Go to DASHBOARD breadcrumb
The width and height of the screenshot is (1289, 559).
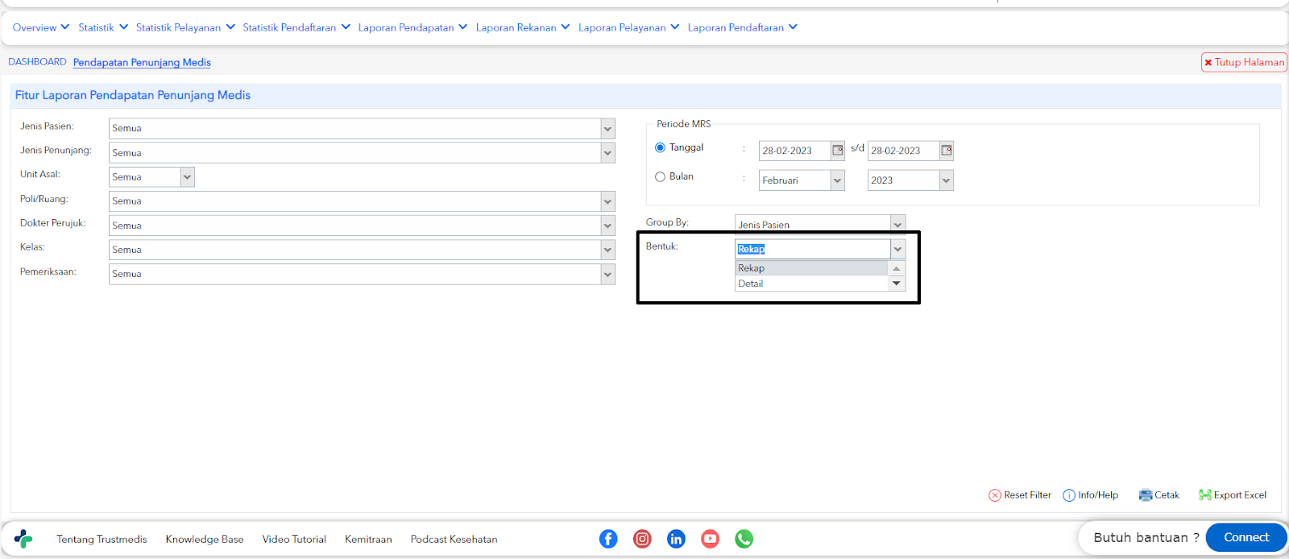tap(37, 62)
